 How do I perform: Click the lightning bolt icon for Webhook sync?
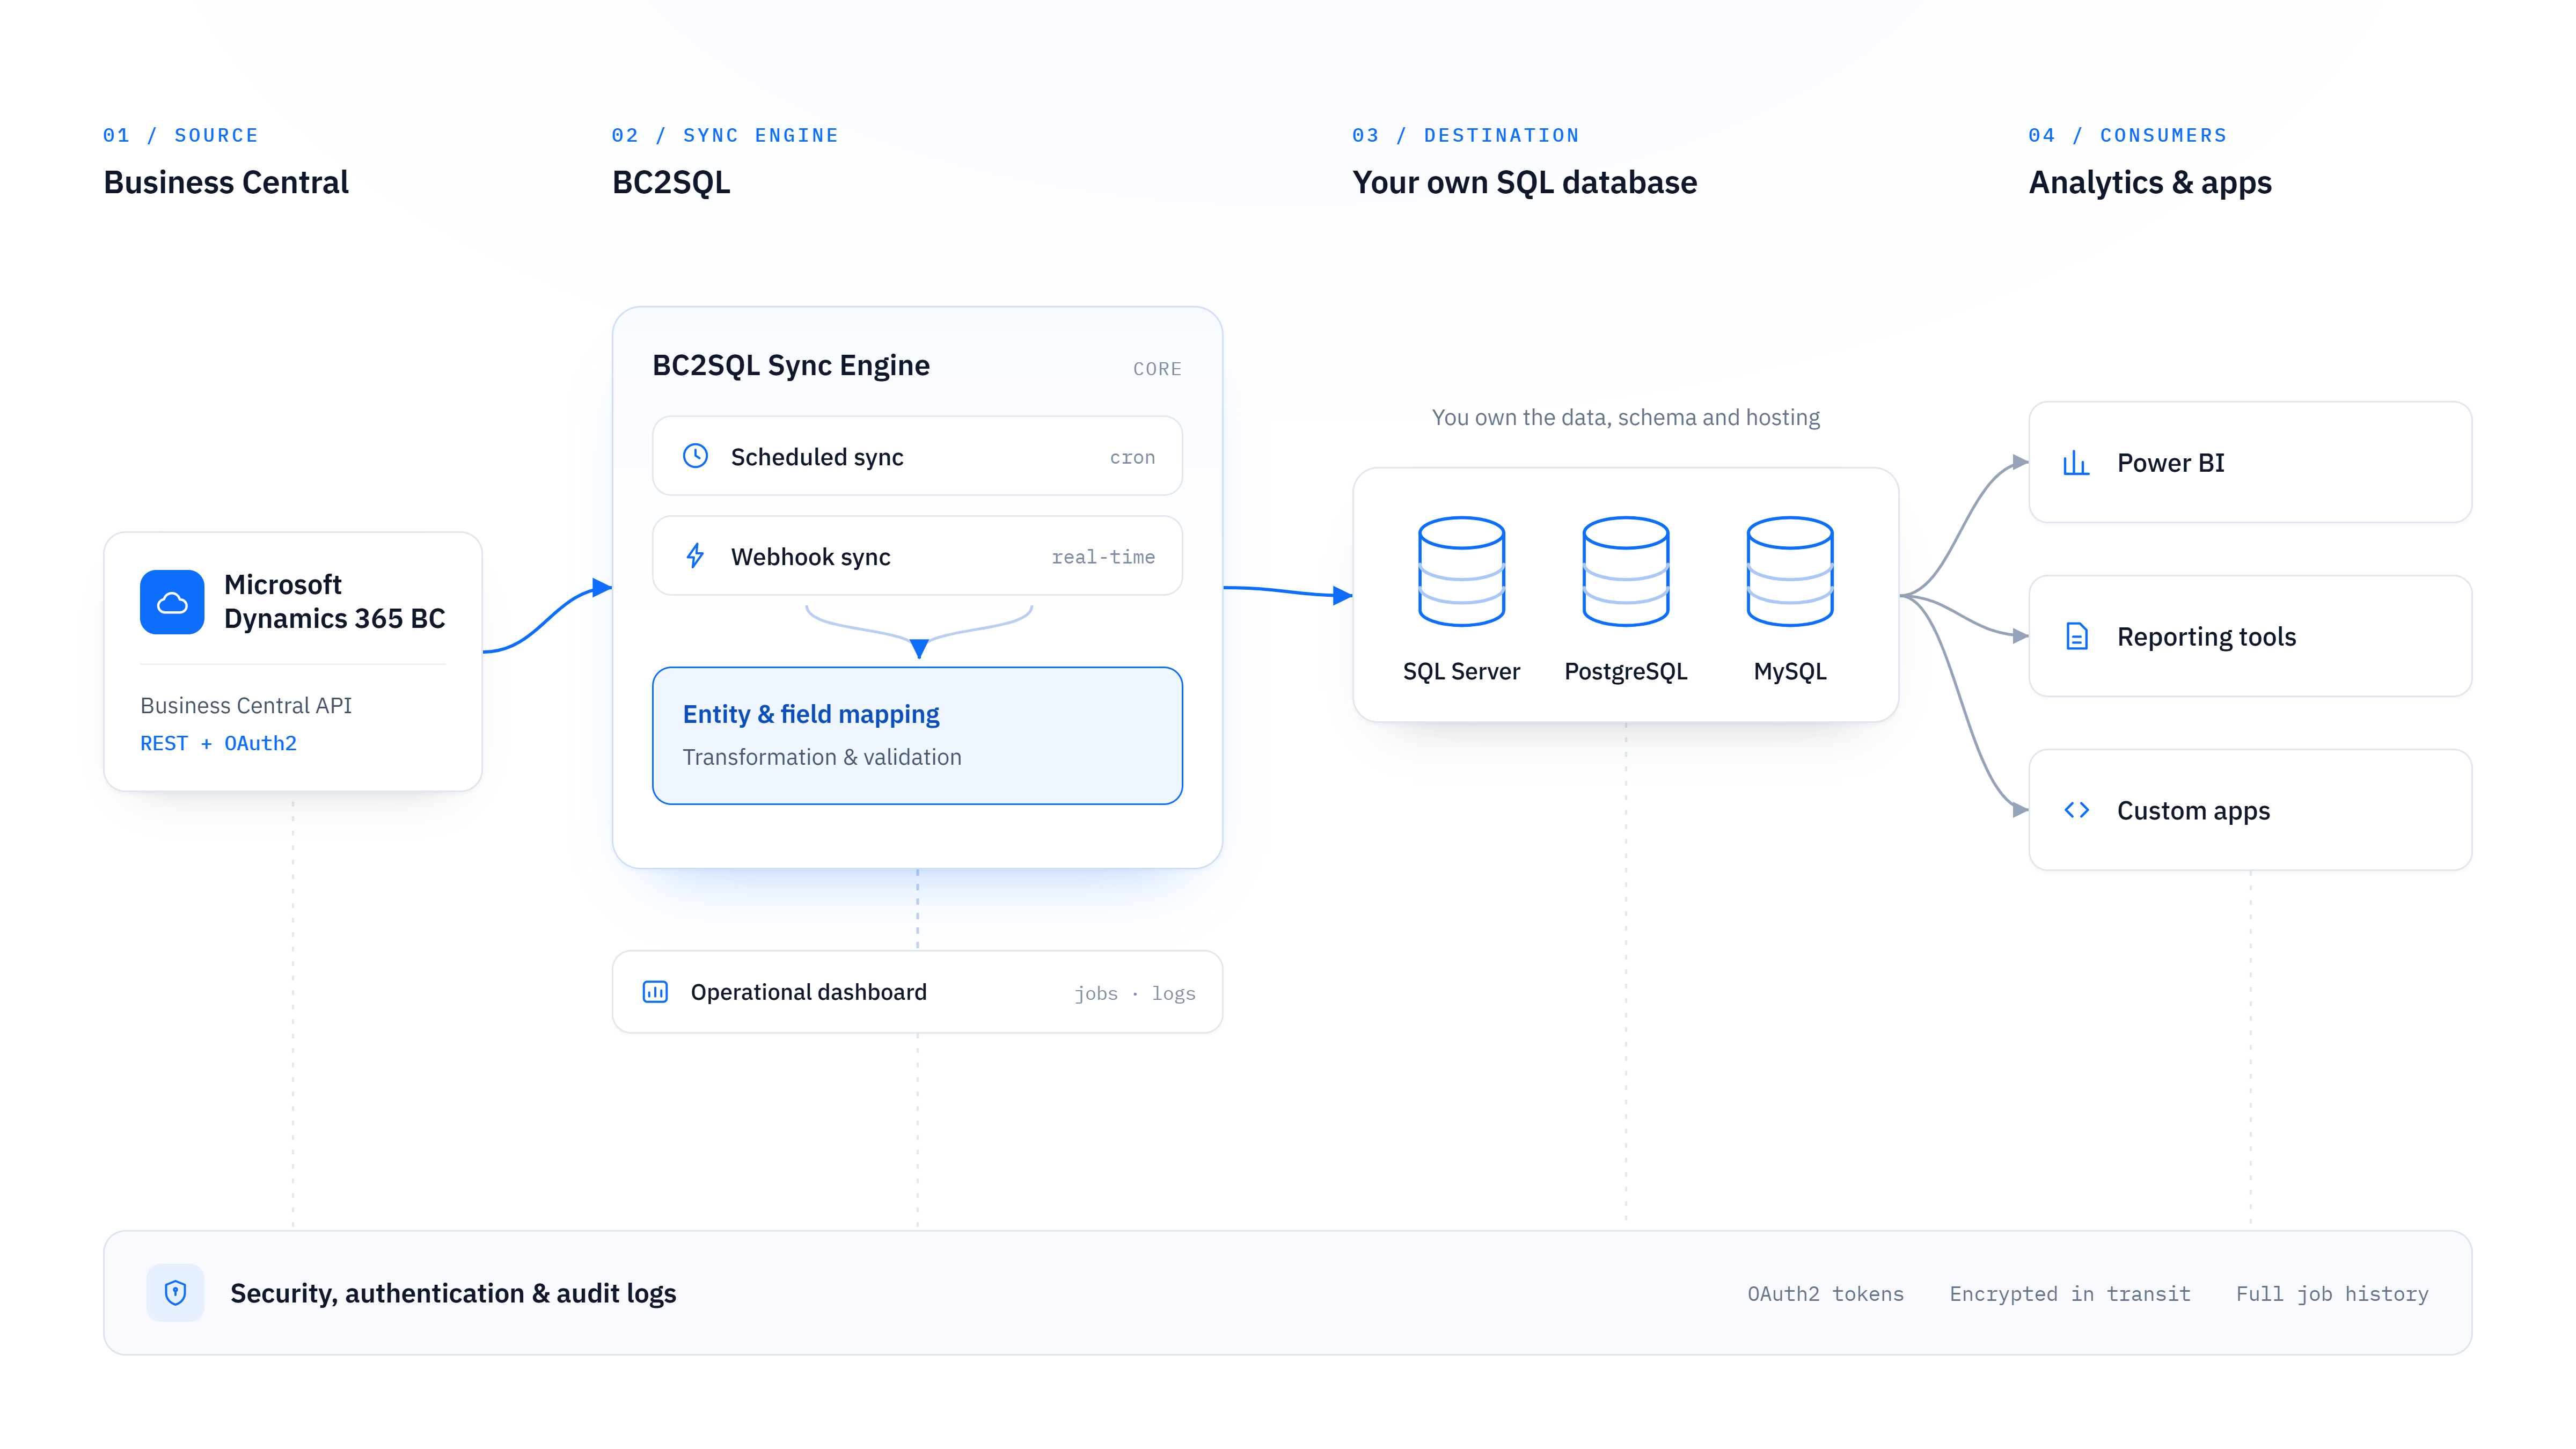[x=695, y=556]
